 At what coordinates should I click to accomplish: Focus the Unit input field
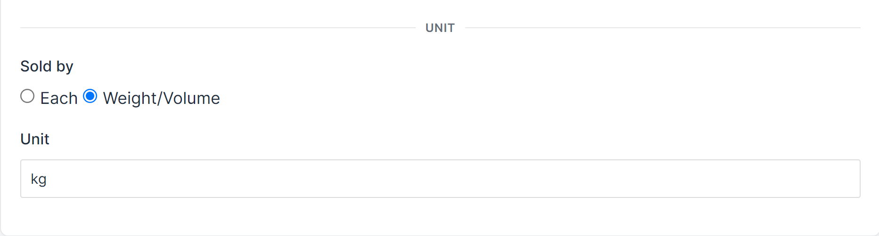[440, 179]
